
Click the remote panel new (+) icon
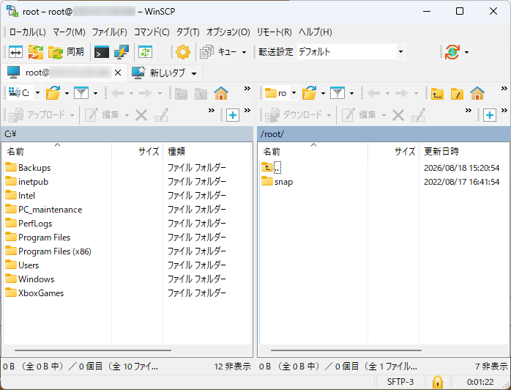click(490, 115)
